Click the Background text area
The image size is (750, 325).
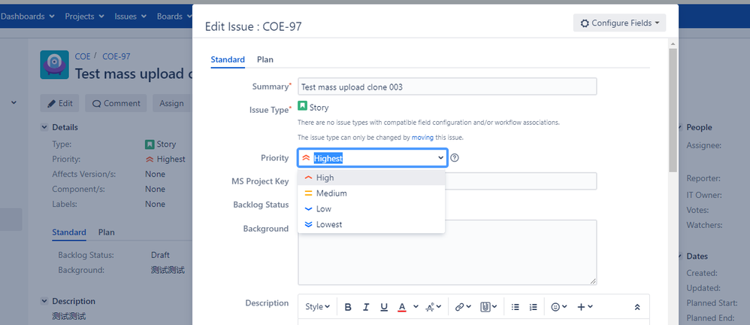tap(447, 252)
